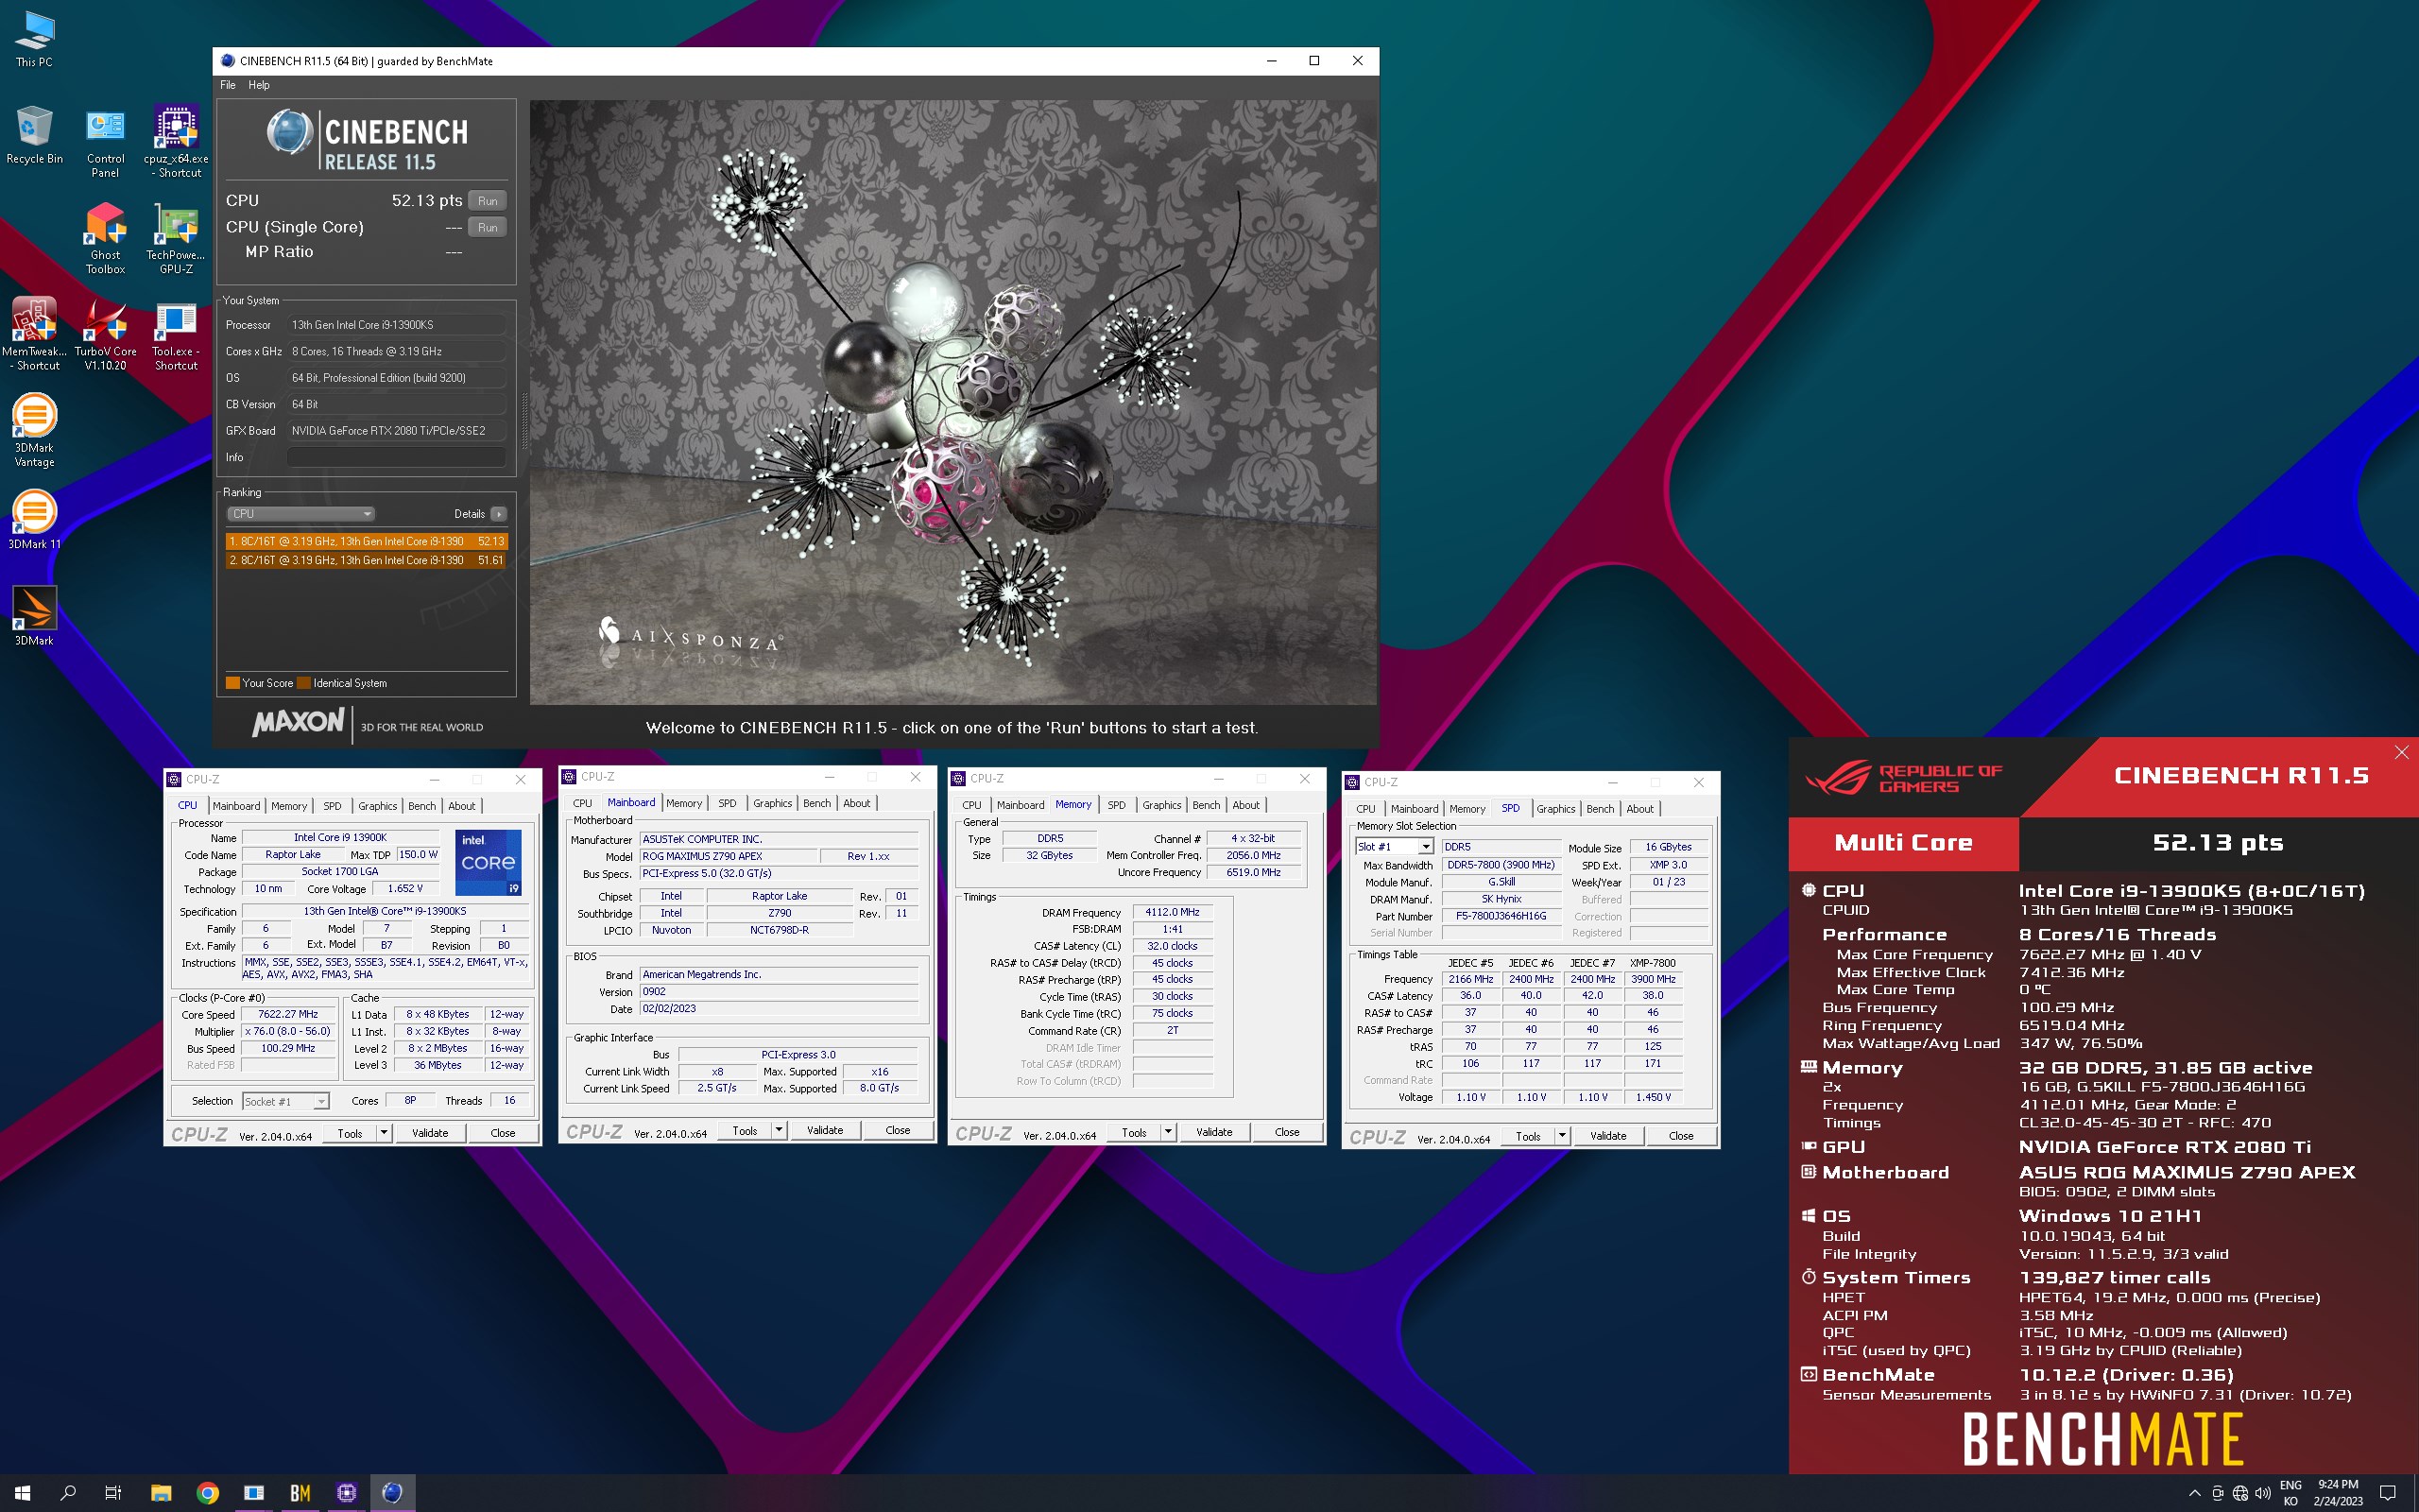Select ranking entry scoring 51.61

(367, 560)
